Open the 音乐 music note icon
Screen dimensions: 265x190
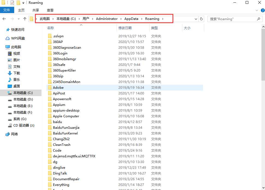(x=10, y=79)
